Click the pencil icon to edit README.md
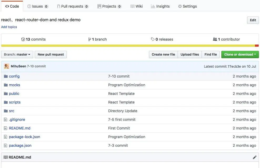260x168 pixels. [254, 157]
